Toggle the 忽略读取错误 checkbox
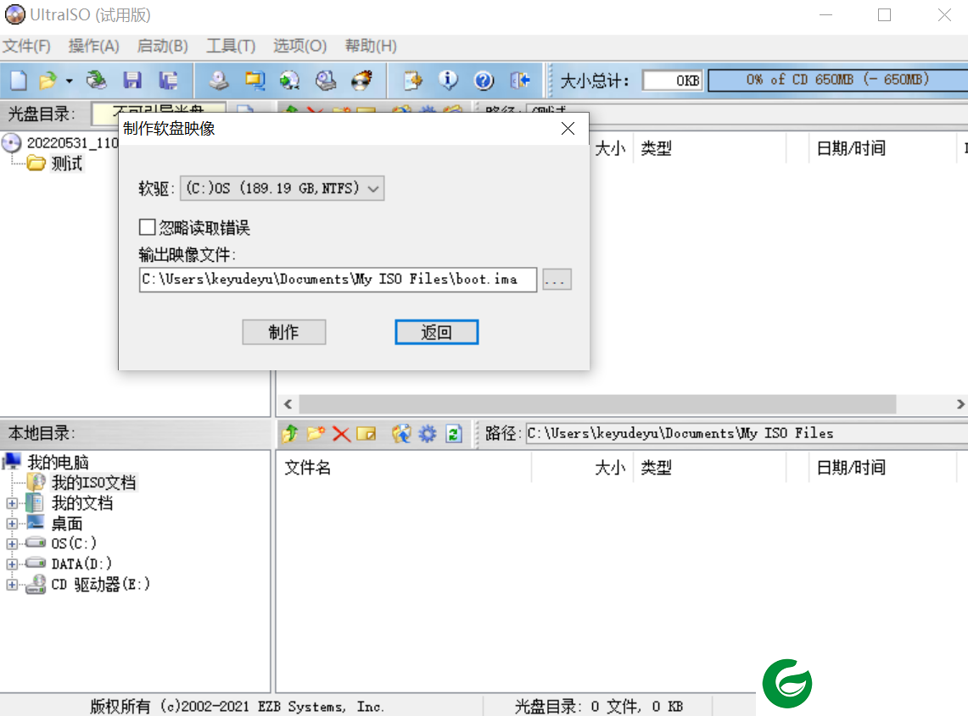 147,228
